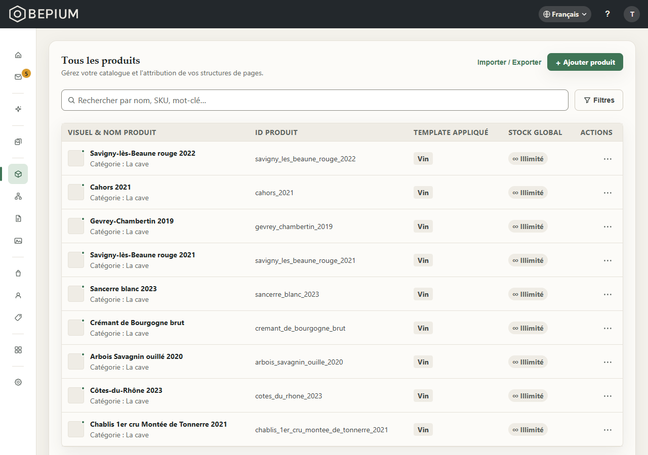Open actions menu for Sancerre blanc 2023
Screen dimensions: 648x455
click(x=607, y=294)
